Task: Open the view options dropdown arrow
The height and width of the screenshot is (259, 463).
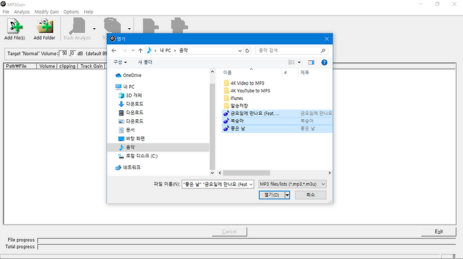Action: (299, 62)
